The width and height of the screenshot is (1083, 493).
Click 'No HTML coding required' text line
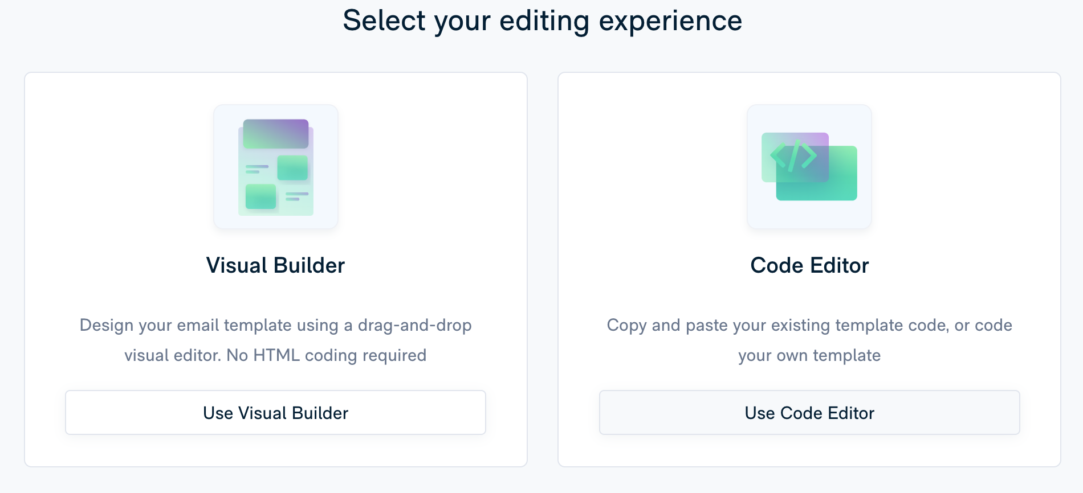(327, 355)
